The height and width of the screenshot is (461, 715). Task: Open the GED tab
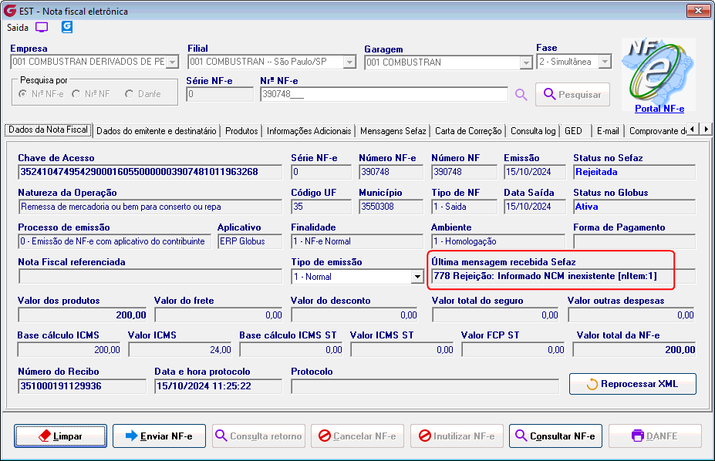(x=574, y=131)
